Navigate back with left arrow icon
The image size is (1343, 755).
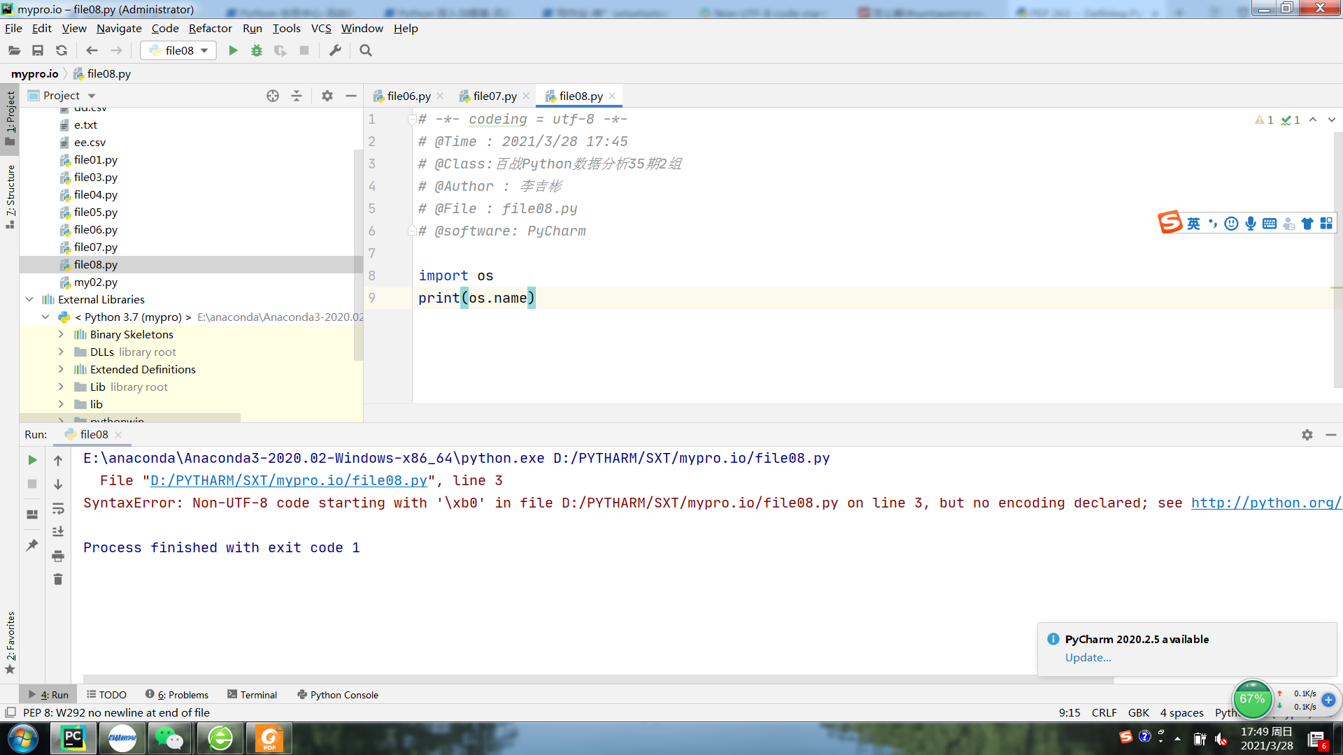click(x=92, y=50)
